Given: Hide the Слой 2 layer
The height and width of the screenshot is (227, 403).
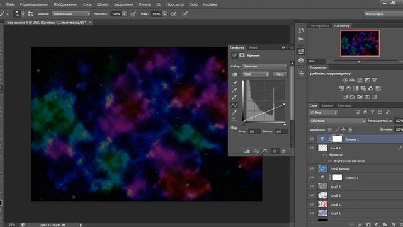Looking at the screenshot, I should [x=312, y=204].
